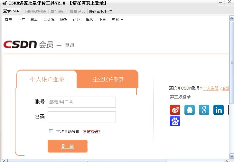This screenshot has height=162, width=234.
Task: Click the CSDN logo
Action: click(20, 44)
